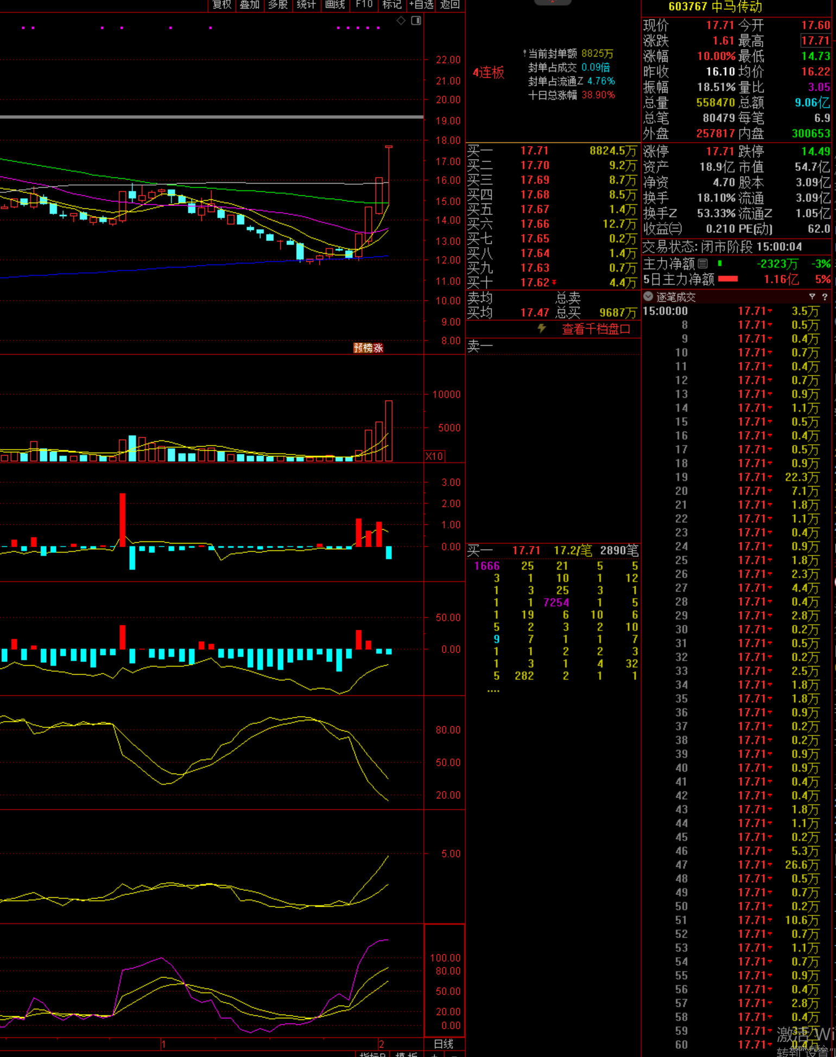
Task: Click the 买一 queue header 2890笔
Action: coord(619,551)
